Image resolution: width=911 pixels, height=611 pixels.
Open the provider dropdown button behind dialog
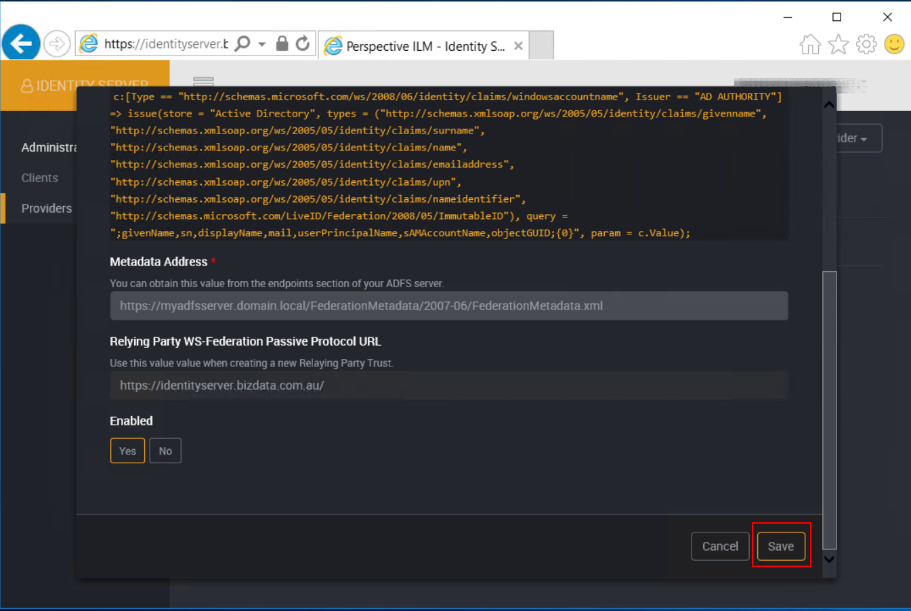(x=859, y=138)
